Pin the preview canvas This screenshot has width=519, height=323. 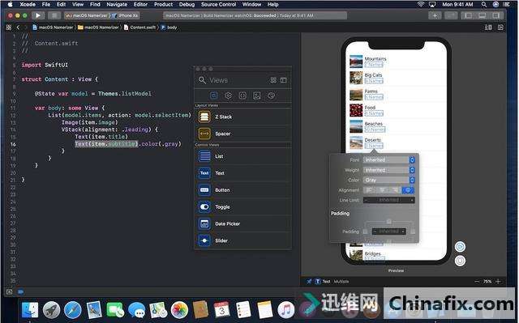tap(309, 282)
